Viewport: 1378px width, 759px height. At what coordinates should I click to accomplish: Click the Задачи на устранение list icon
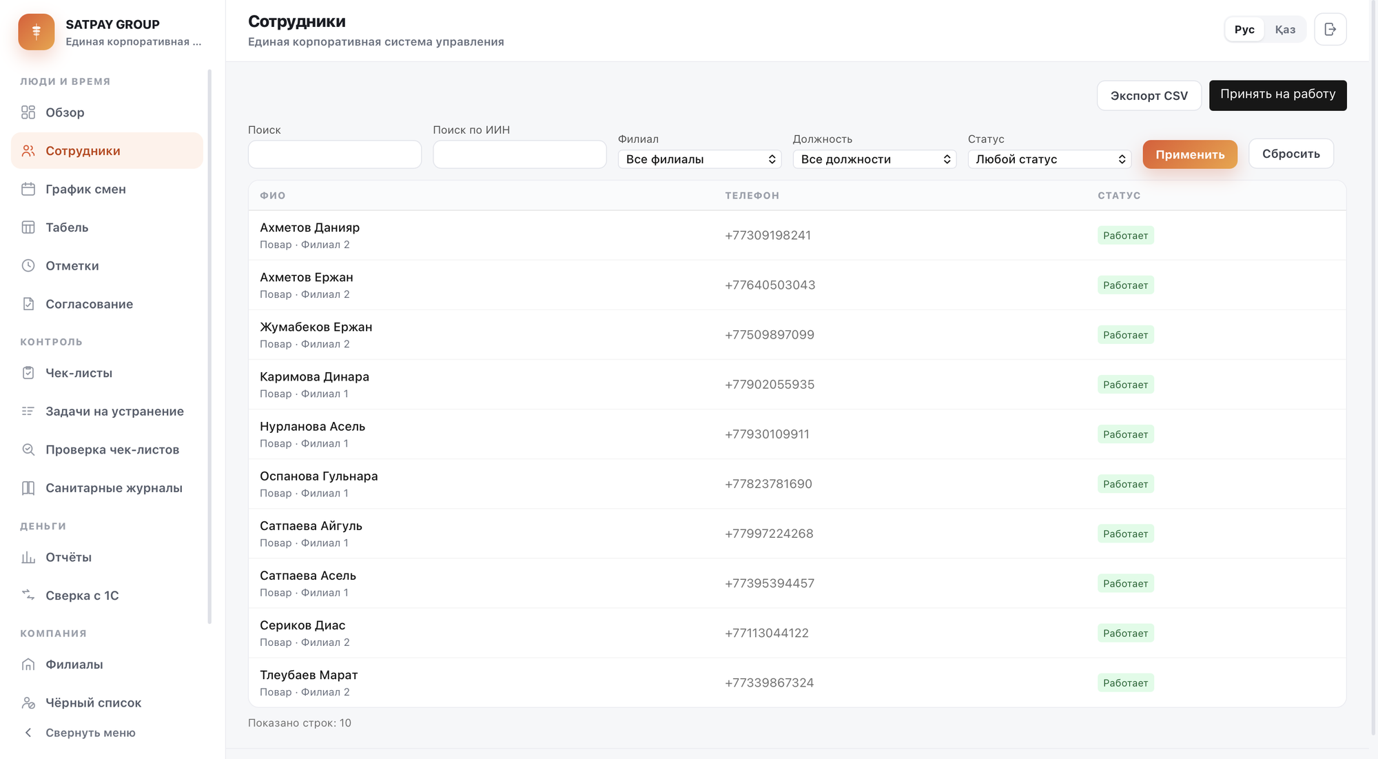click(x=28, y=411)
